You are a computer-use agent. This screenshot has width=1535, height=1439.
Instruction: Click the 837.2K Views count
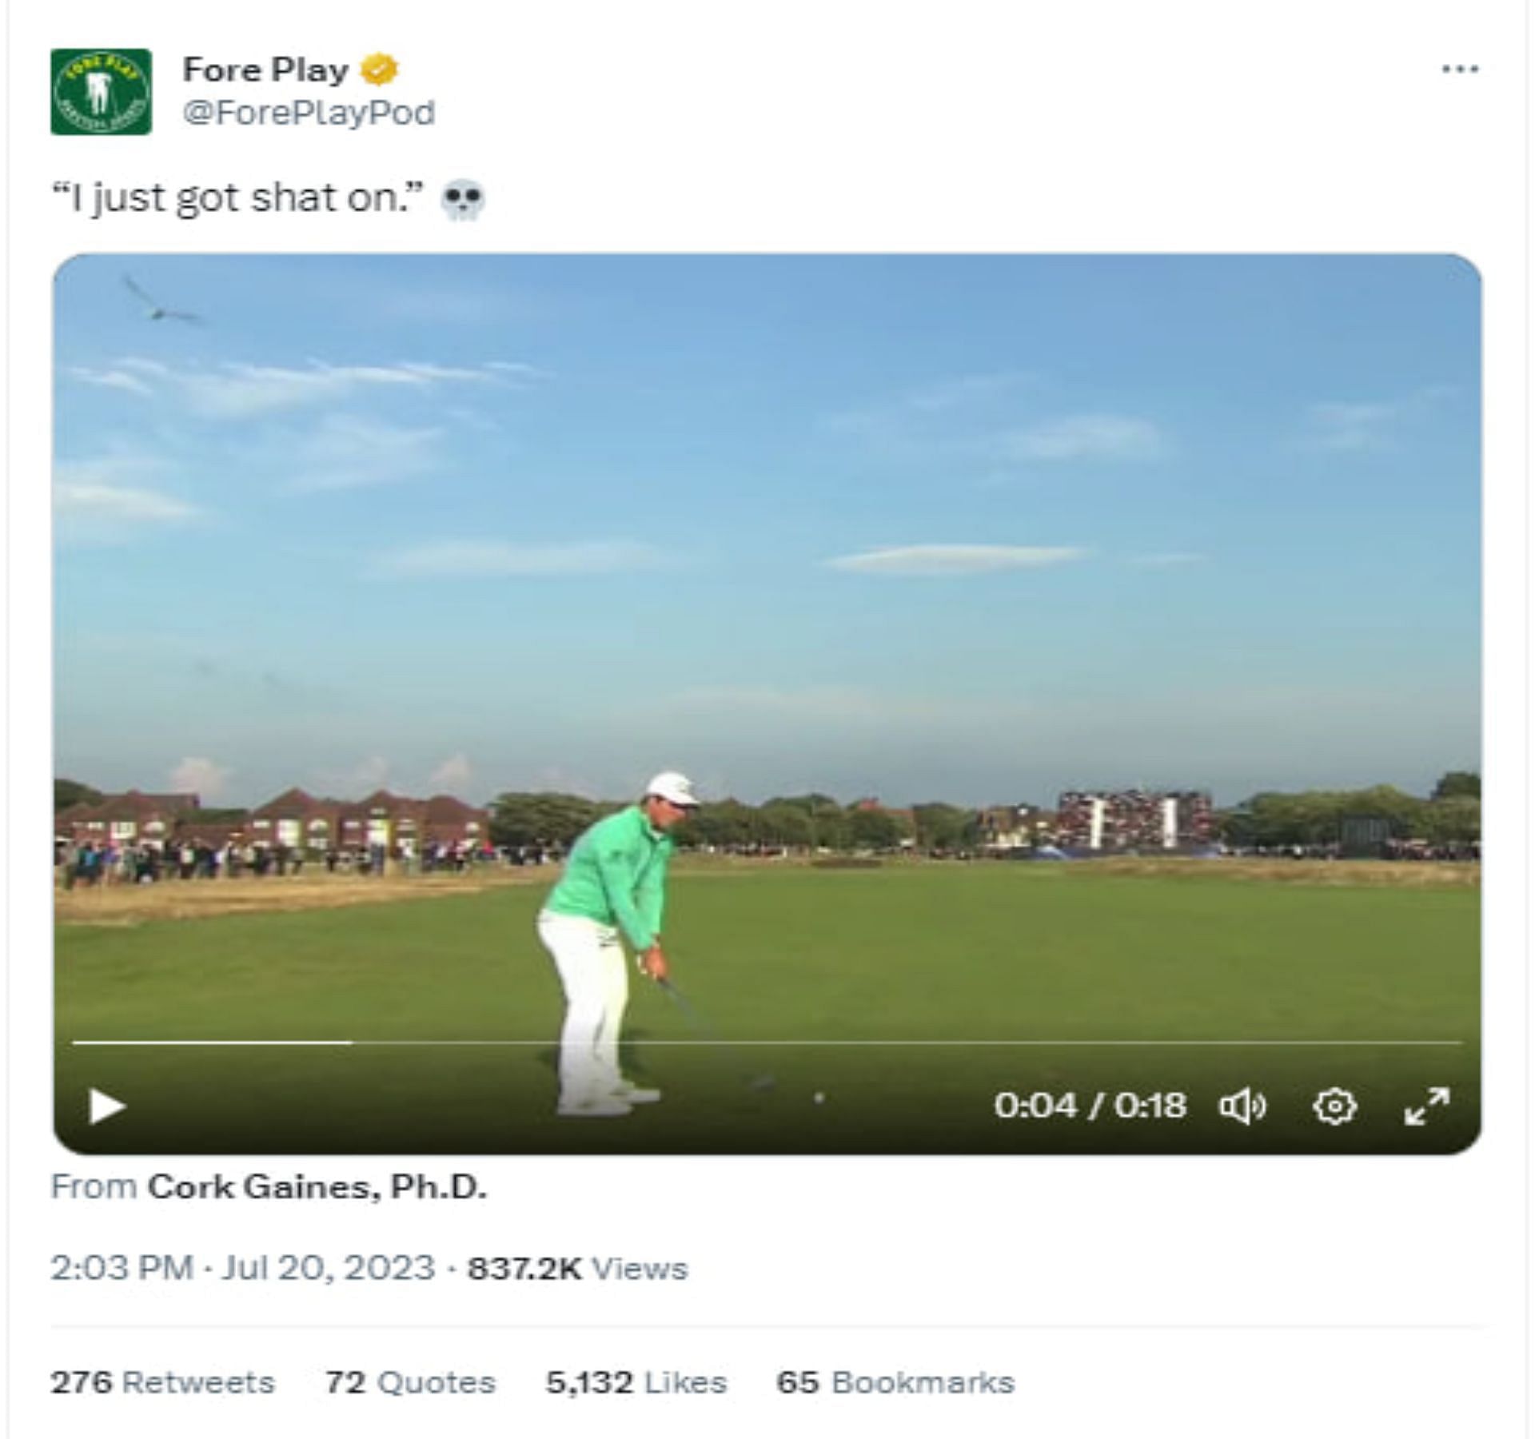click(576, 1269)
